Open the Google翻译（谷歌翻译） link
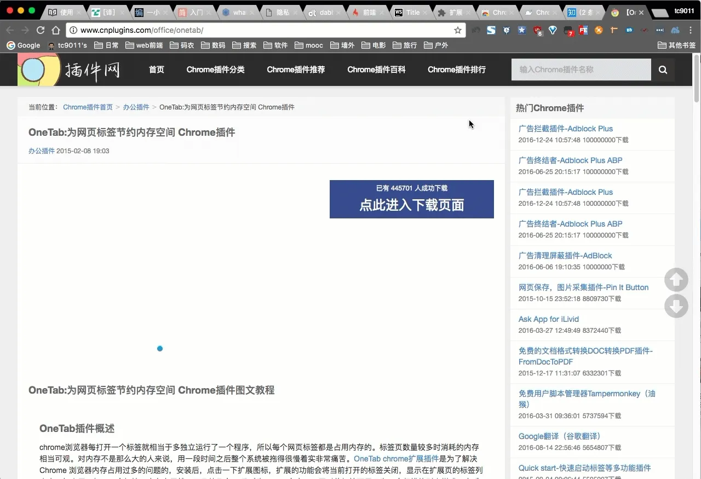701x479 pixels. click(x=559, y=436)
